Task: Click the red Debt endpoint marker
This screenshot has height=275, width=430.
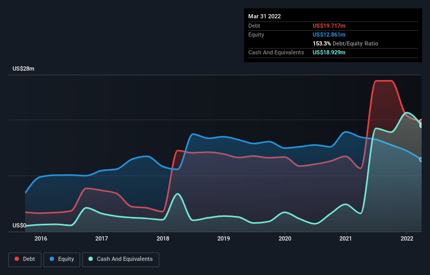Action: point(421,121)
